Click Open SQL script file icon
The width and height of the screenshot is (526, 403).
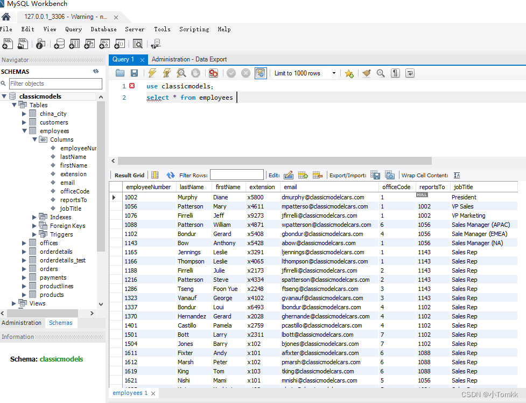23,44
